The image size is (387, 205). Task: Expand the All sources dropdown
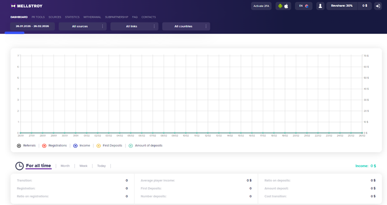[x=82, y=26]
